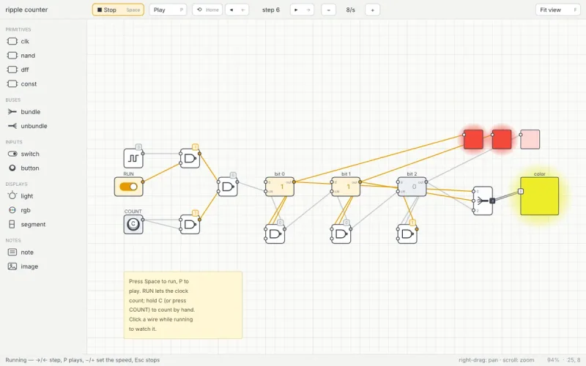Select the bit 2 flip-flop
The width and height of the screenshot is (586, 366).
pos(412,187)
